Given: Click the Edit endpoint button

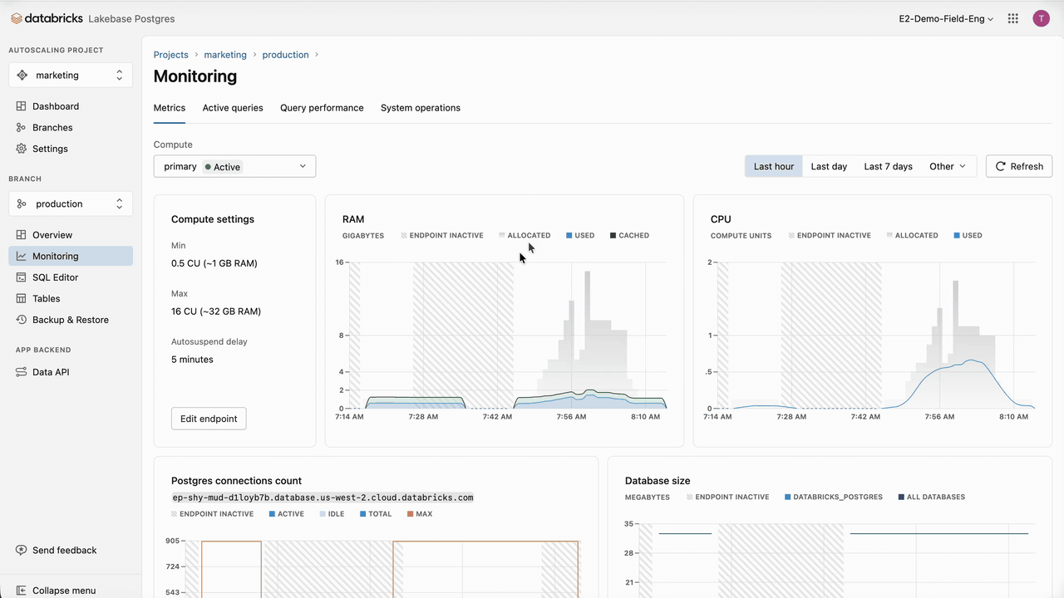Looking at the screenshot, I should 209,419.
